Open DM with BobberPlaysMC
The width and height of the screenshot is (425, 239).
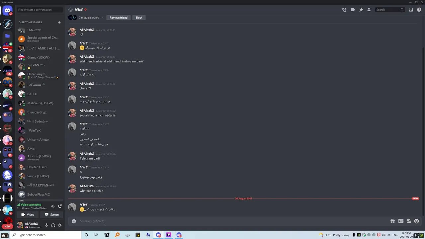click(x=40, y=194)
